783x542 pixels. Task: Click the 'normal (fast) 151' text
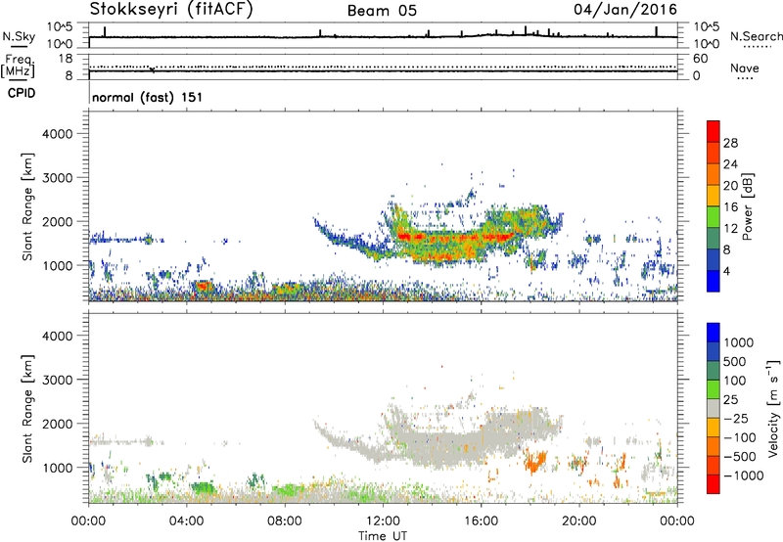click(148, 97)
